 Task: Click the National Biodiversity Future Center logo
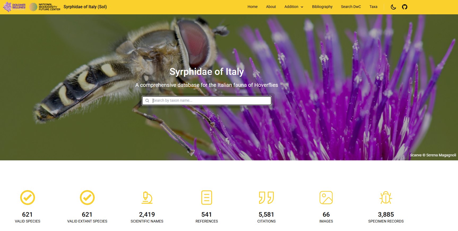pyautogui.click(x=45, y=7)
